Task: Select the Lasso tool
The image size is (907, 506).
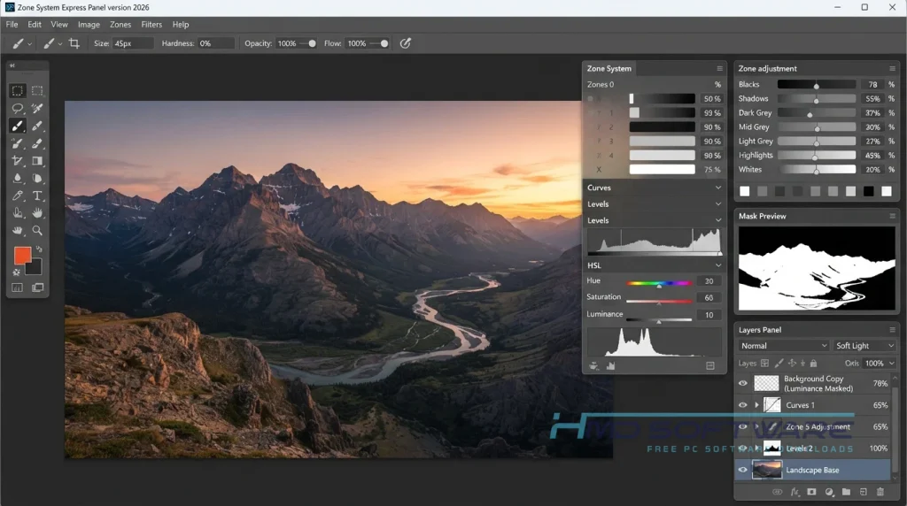Action: coord(18,109)
